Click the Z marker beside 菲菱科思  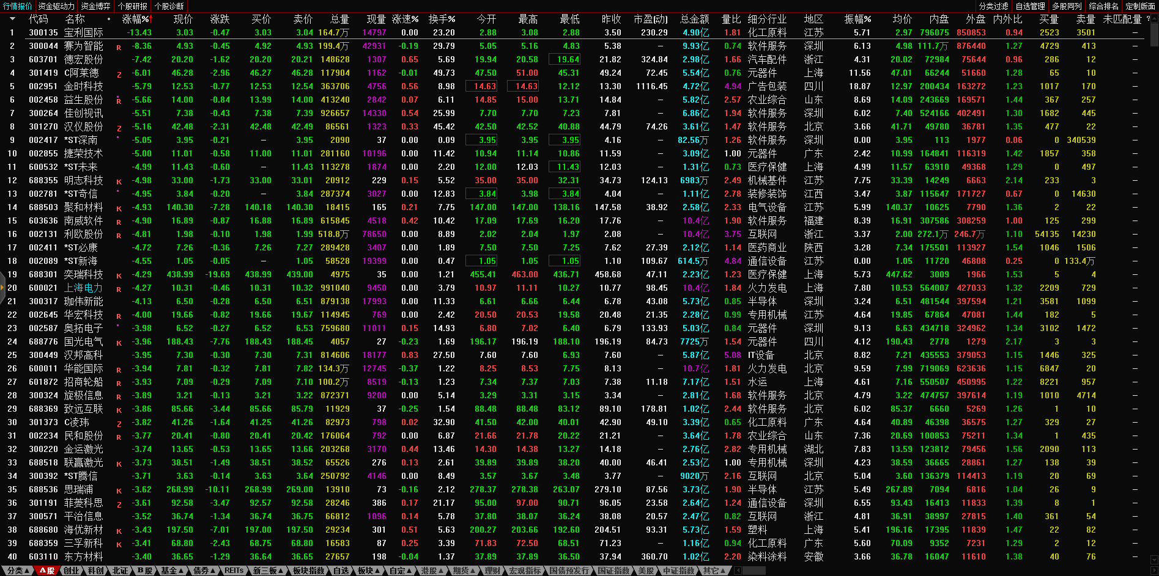tap(119, 505)
